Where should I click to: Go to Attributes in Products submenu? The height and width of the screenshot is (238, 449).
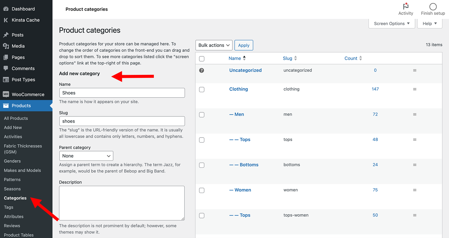click(x=14, y=216)
